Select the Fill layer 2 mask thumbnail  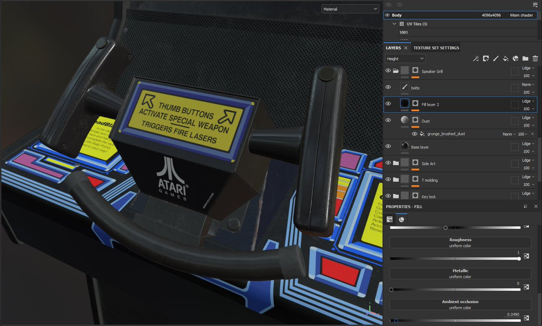[415, 104]
